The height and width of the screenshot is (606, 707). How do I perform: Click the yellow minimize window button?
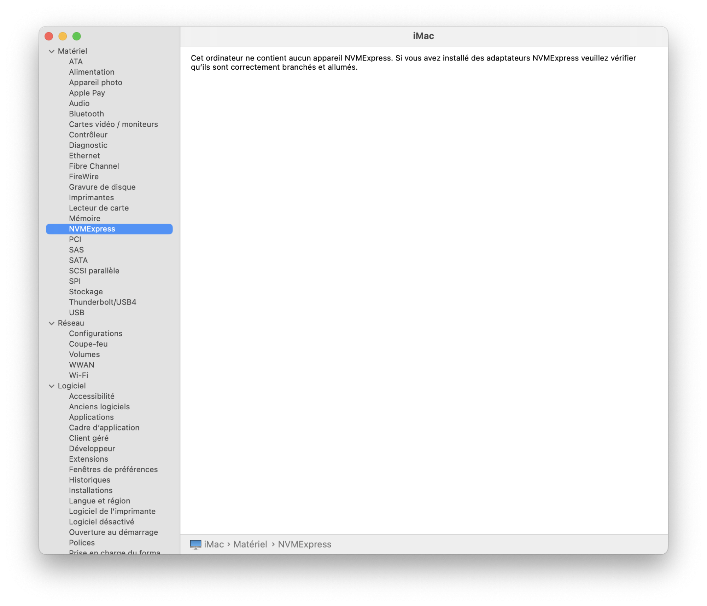(63, 36)
